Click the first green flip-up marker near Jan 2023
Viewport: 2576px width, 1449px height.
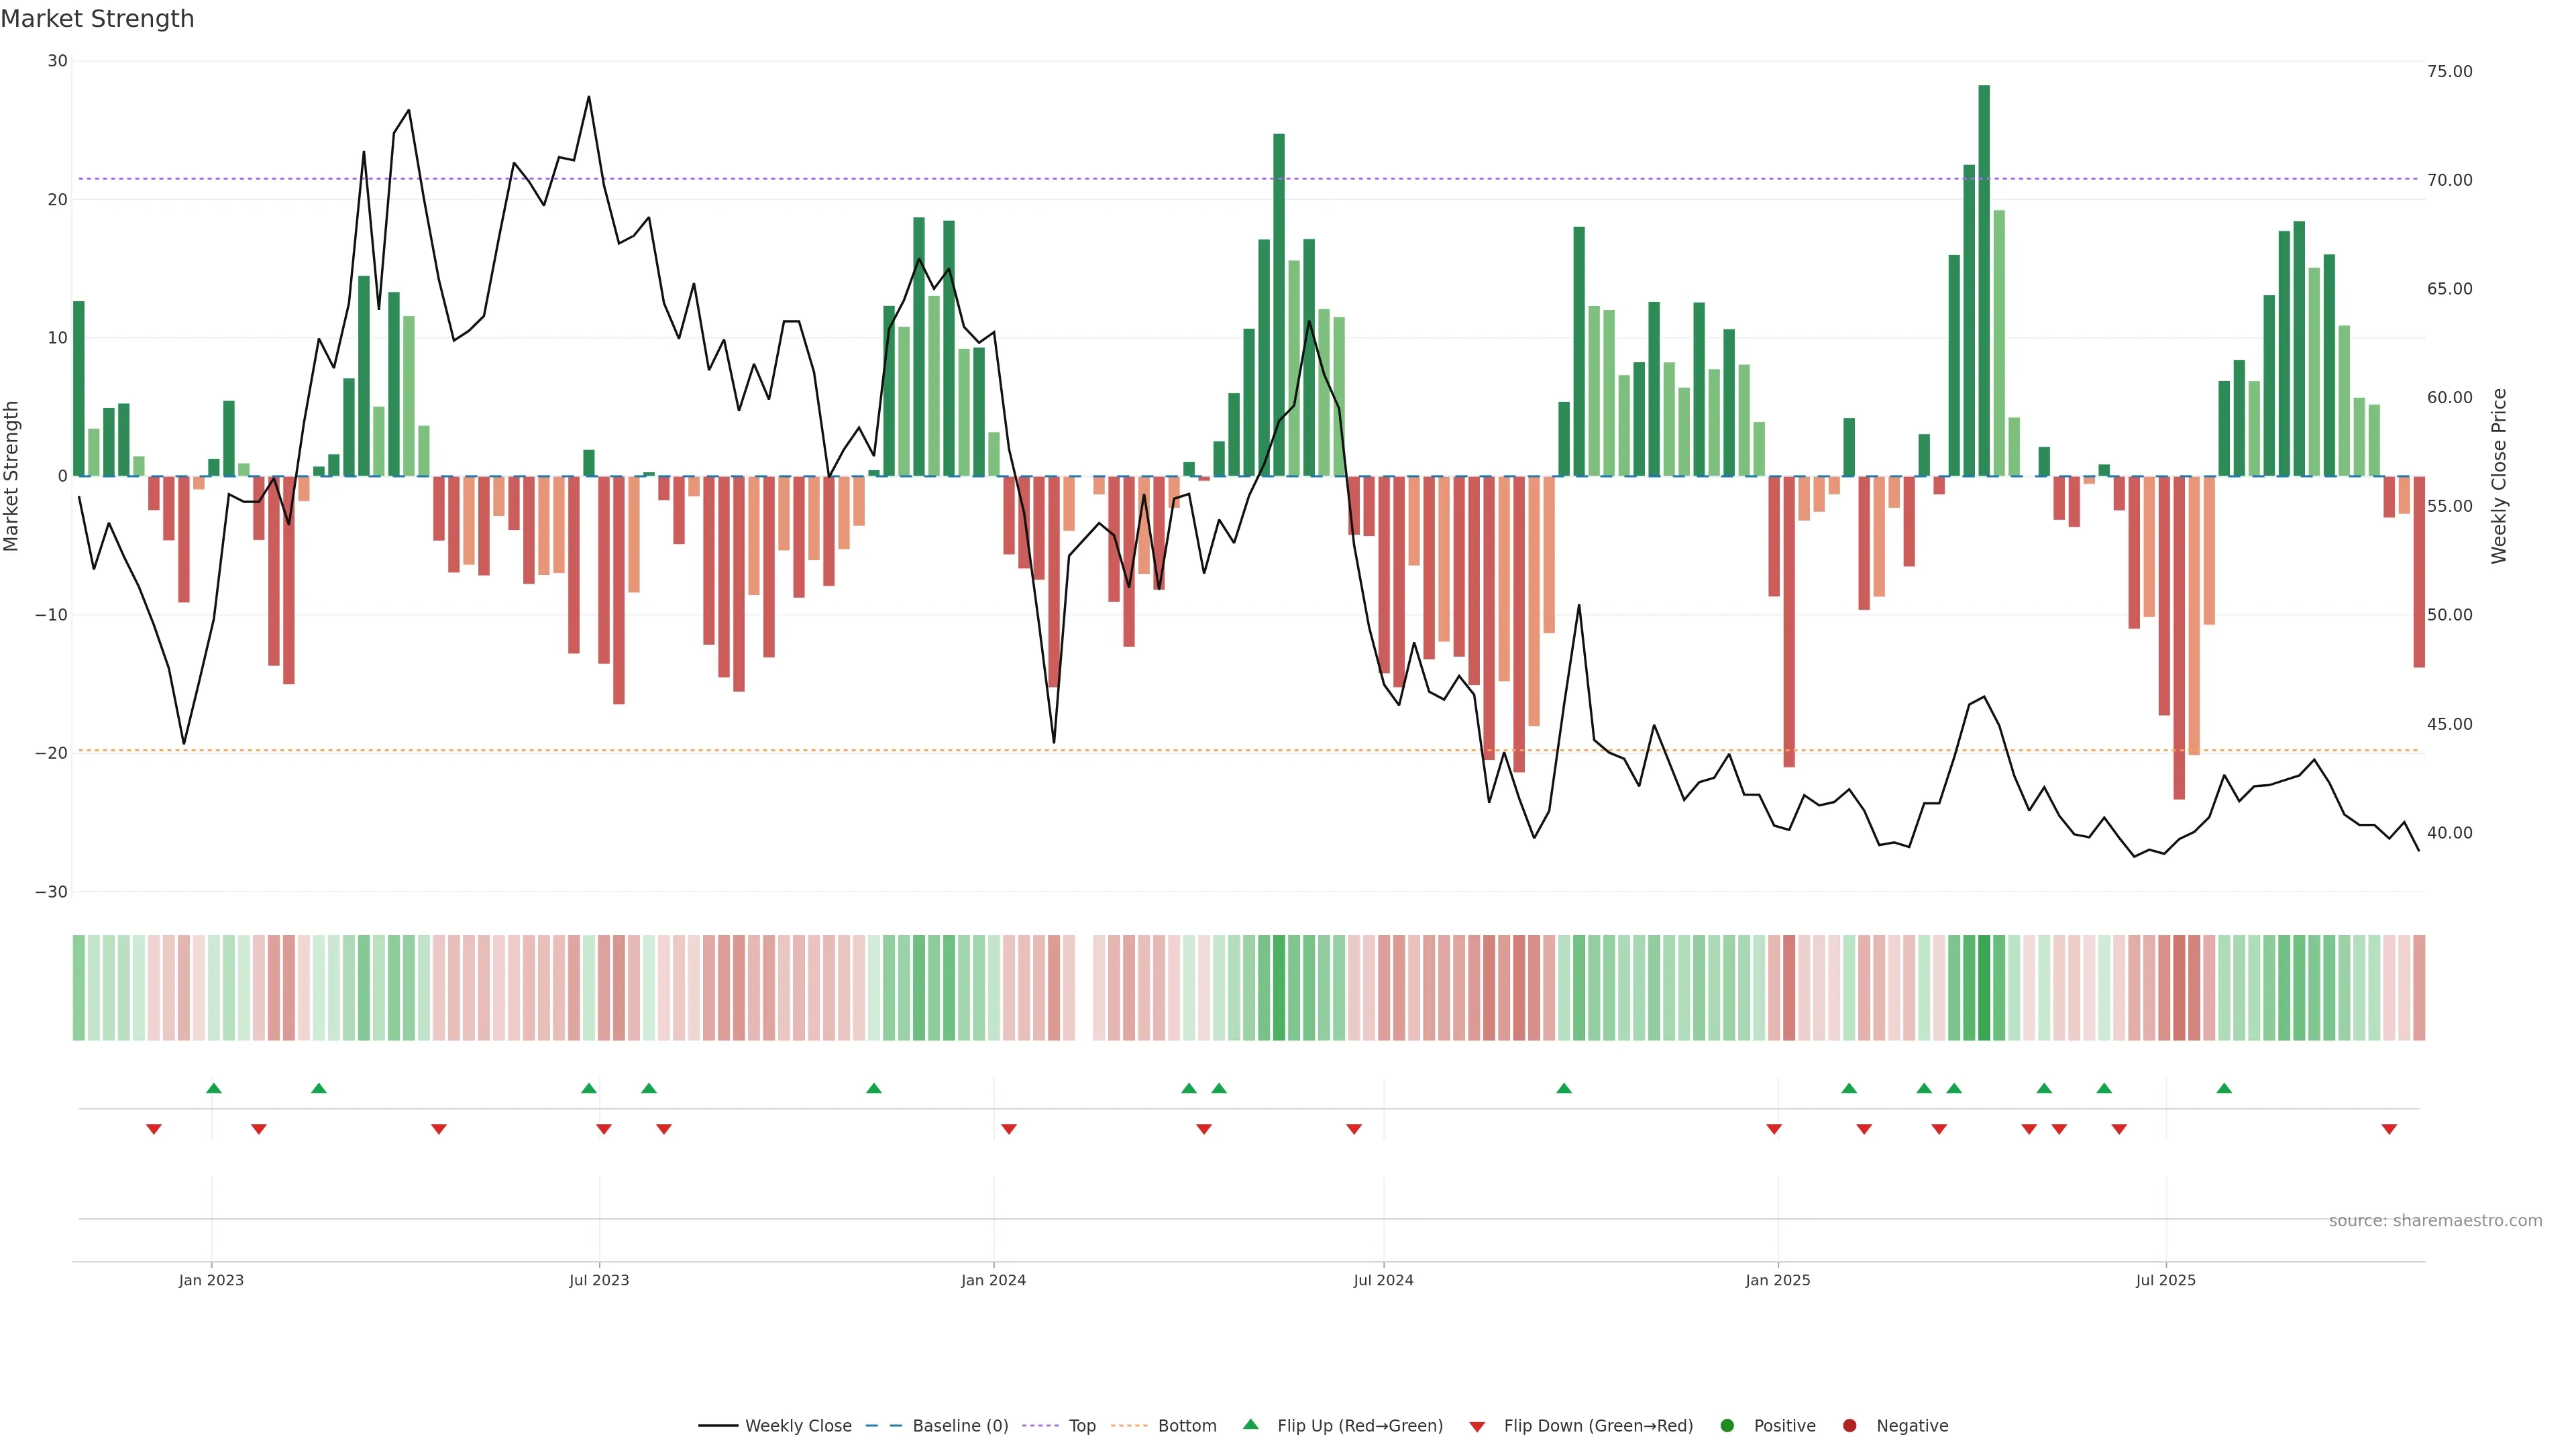coord(213,1088)
